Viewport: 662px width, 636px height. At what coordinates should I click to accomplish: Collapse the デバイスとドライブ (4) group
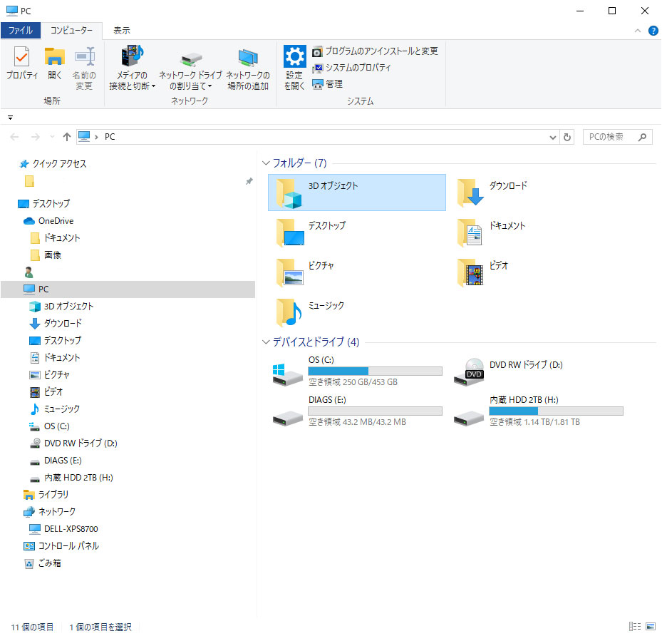[267, 342]
